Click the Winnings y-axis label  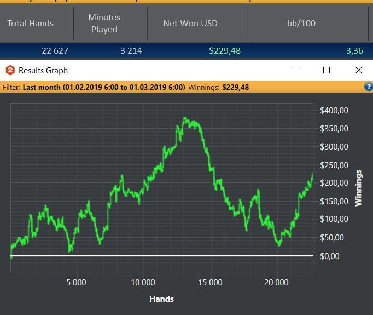(358, 188)
